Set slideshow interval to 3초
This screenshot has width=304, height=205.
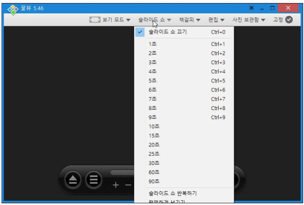(184, 62)
